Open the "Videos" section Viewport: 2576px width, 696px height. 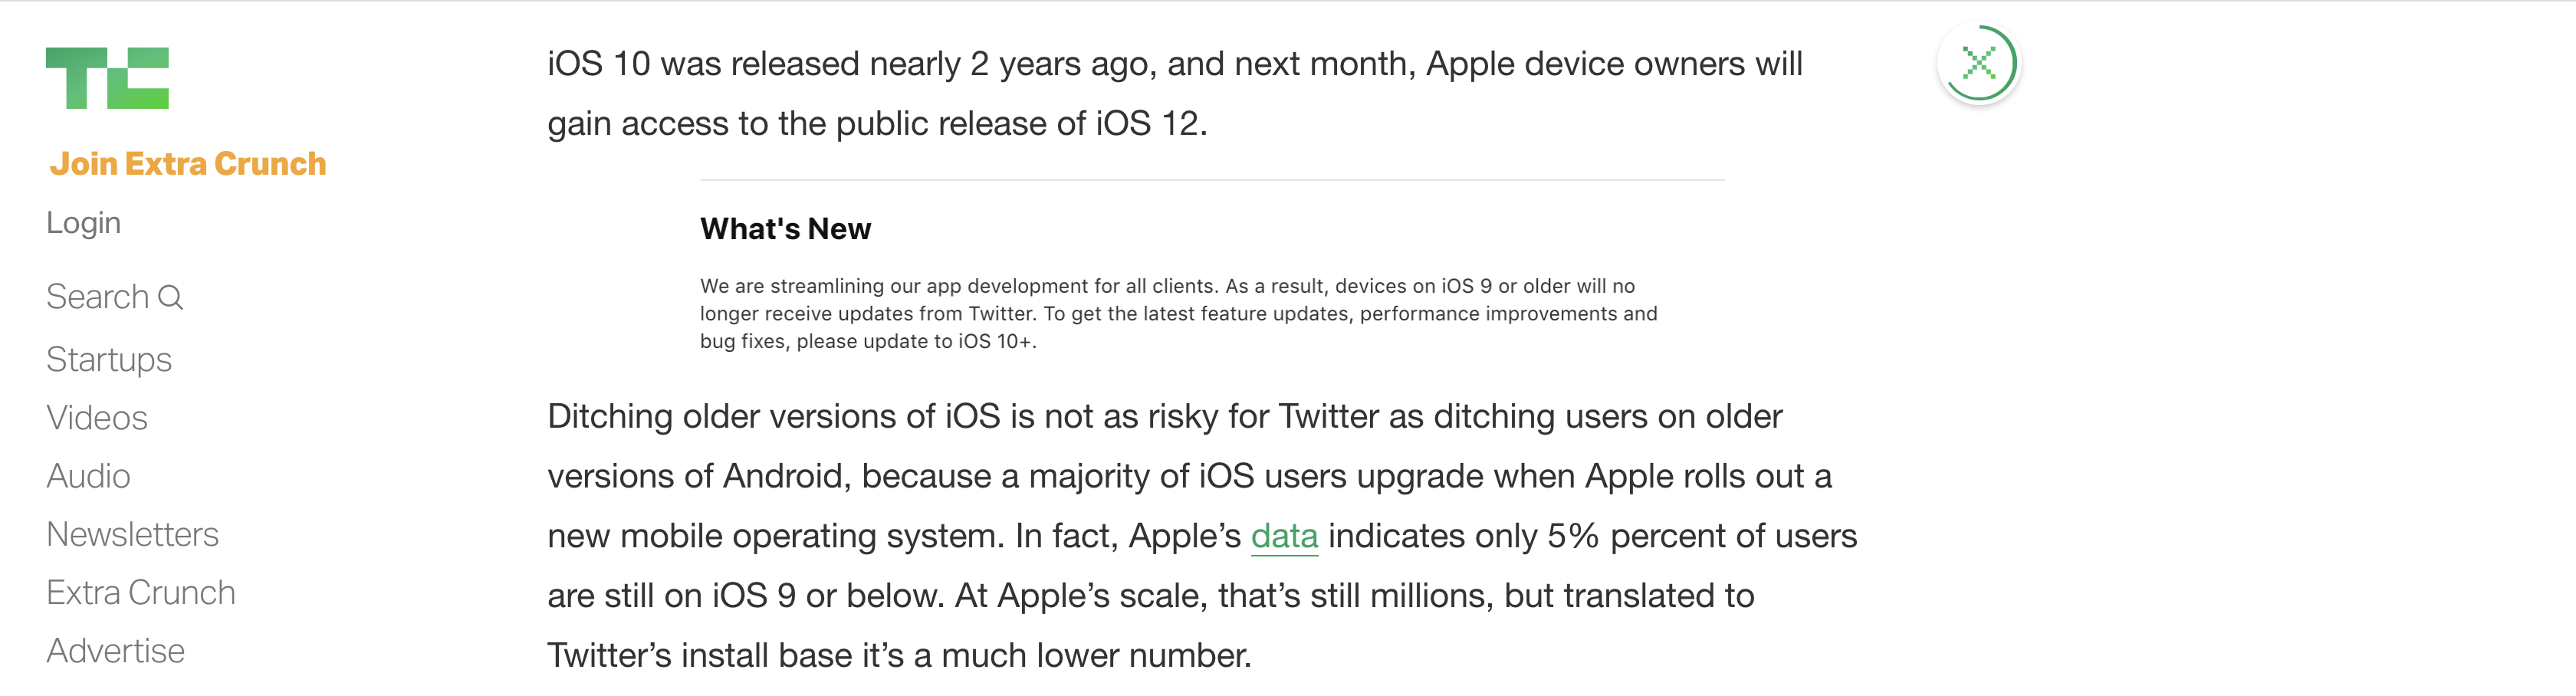pos(99,418)
